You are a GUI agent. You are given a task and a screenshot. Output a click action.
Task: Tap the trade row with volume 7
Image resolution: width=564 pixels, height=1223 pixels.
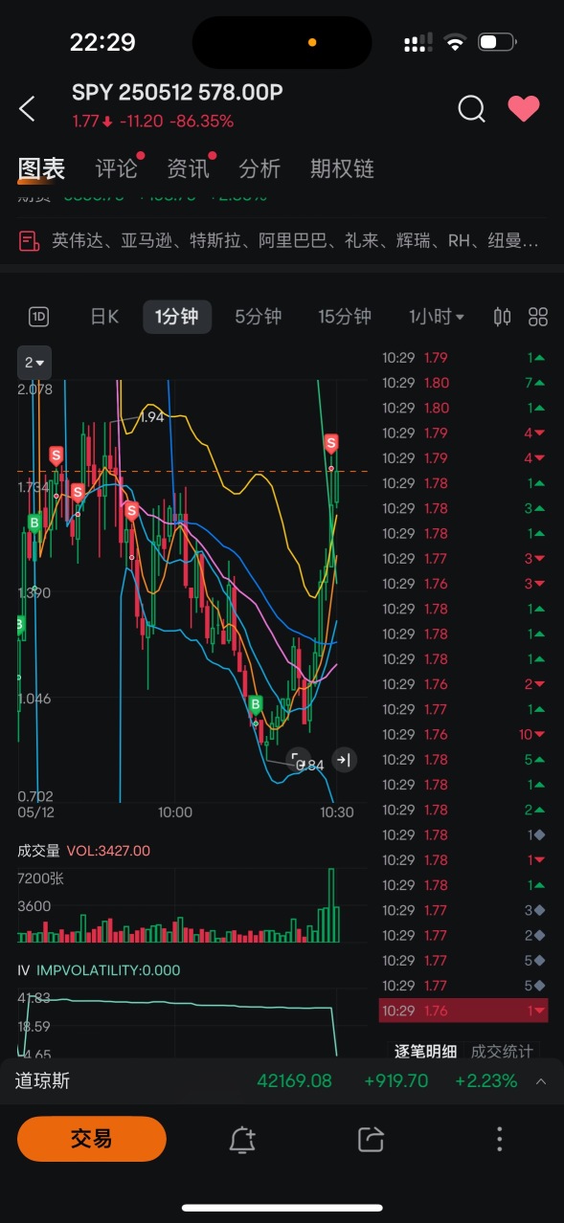tap(463, 383)
